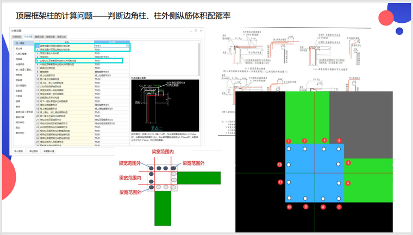Click the 导出规则 button

coord(33,151)
